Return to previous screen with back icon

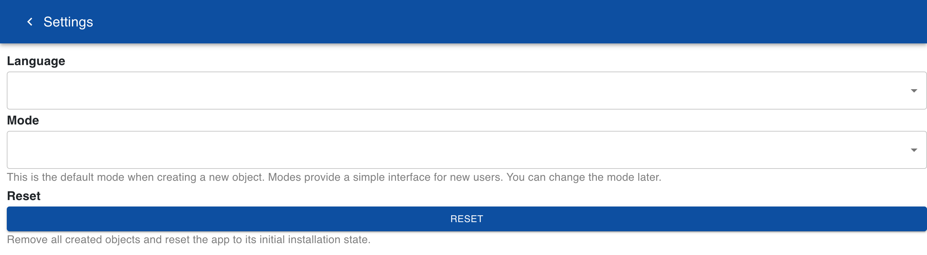point(30,22)
